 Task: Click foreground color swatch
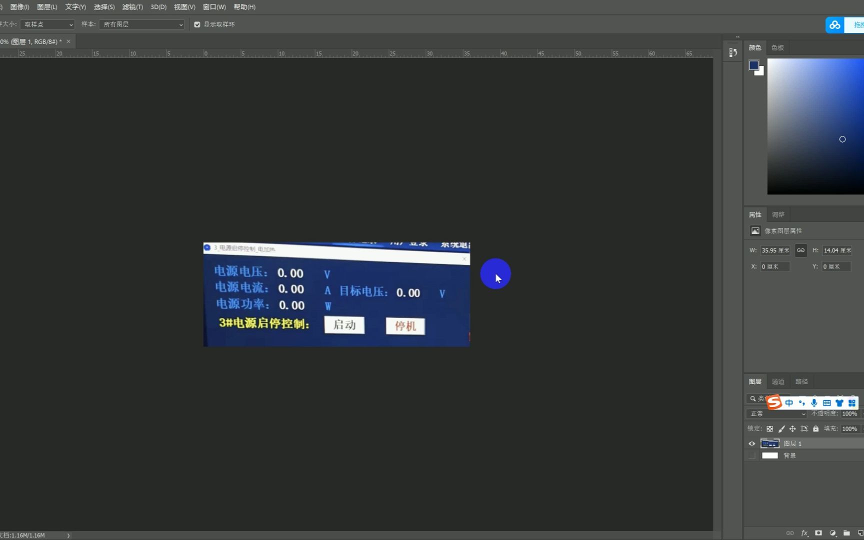tap(754, 65)
